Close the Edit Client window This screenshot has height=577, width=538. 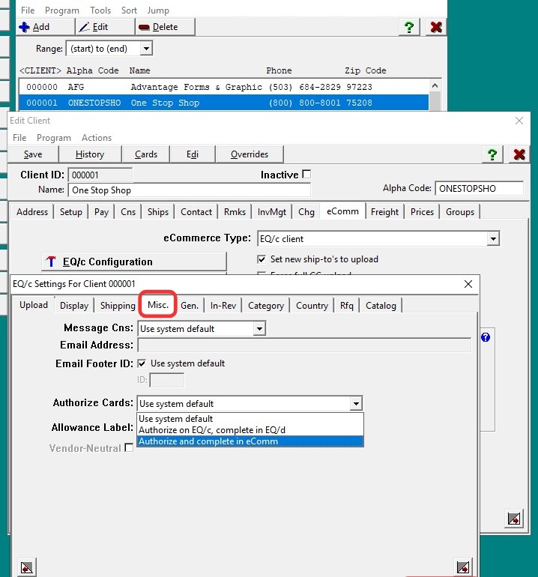(x=519, y=121)
